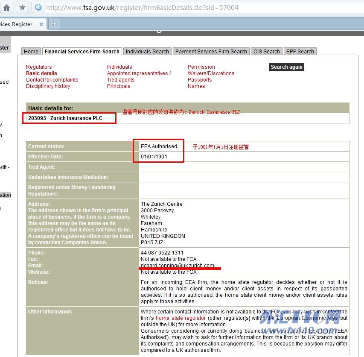Click the Effective Date label

click(46, 157)
